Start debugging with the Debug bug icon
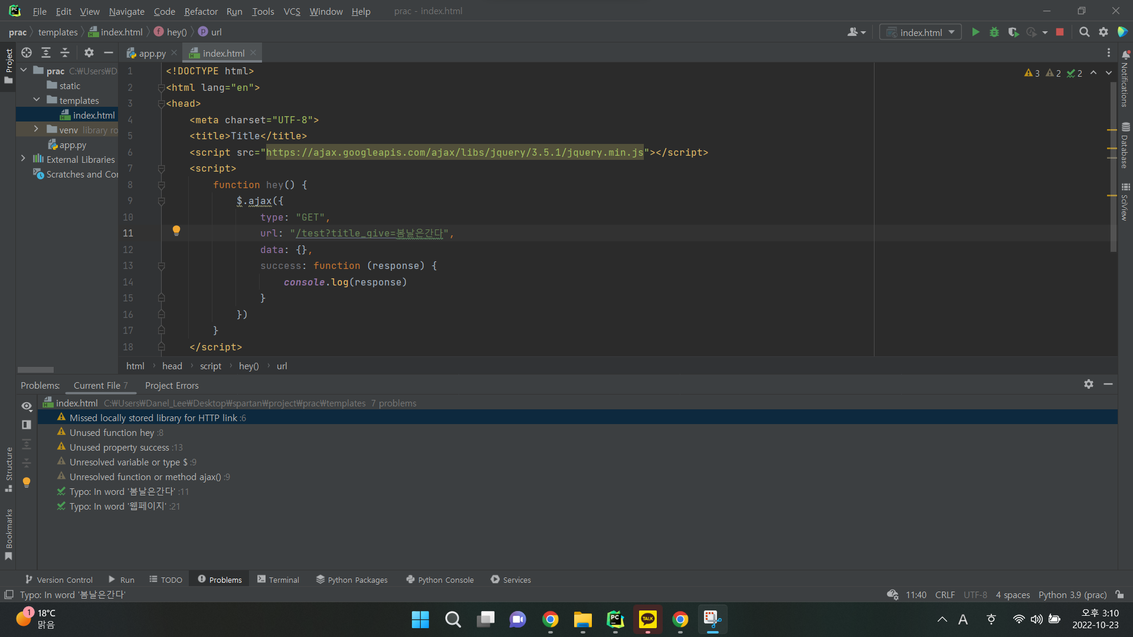The image size is (1133, 637). (994, 32)
